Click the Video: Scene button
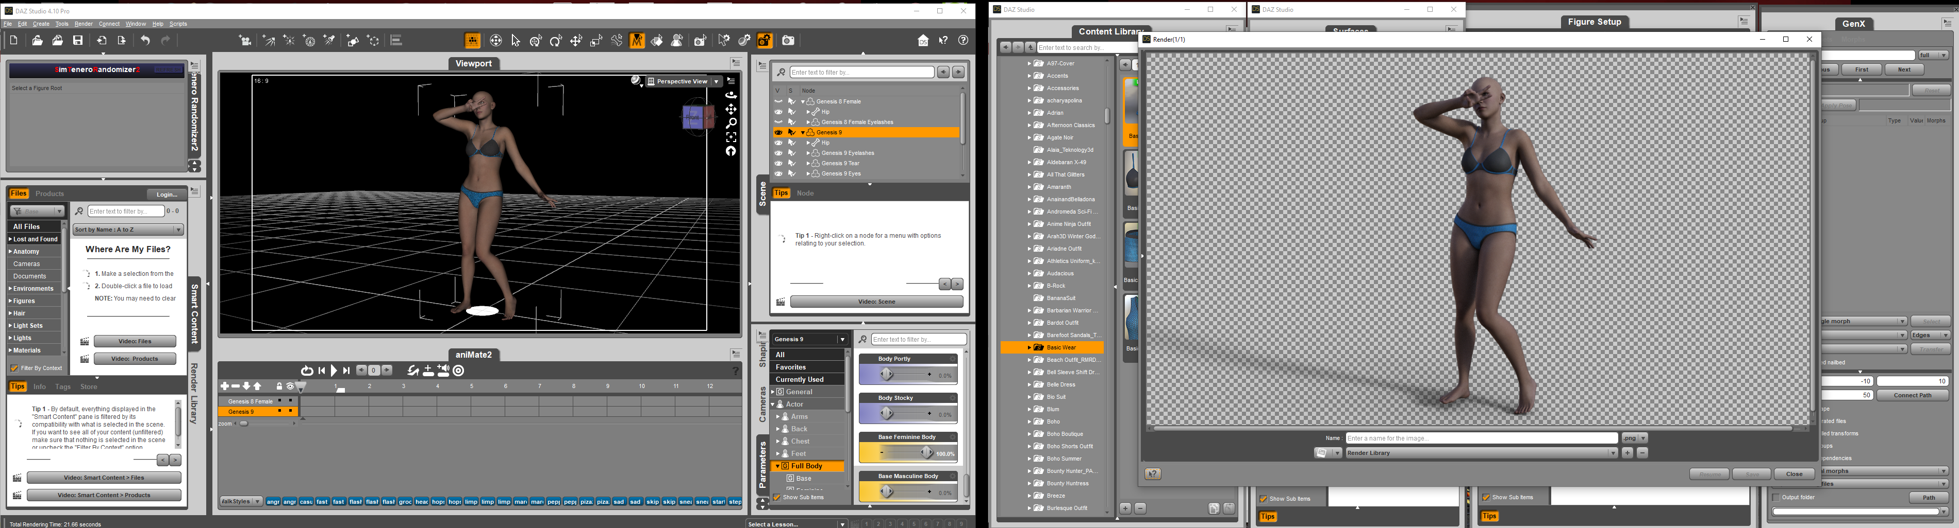This screenshot has height=528, width=1959. (x=877, y=302)
